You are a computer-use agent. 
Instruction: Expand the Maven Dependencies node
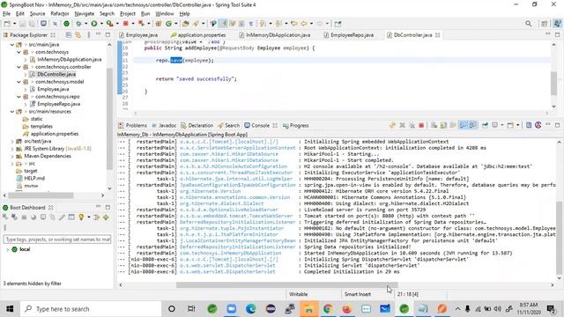tap(12, 157)
